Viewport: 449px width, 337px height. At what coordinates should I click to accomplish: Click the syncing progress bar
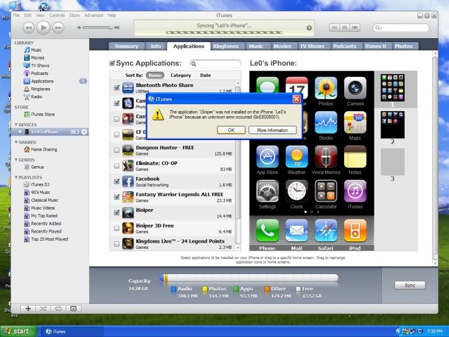tap(224, 33)
